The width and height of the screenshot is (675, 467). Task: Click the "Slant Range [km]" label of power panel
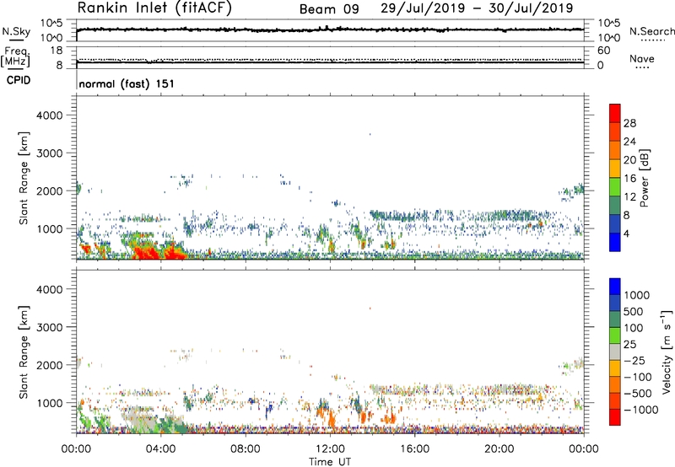pos(24,178)
